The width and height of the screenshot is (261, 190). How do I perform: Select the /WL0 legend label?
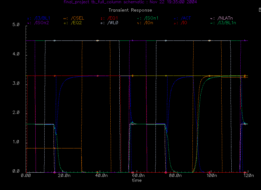click(x=113, y=23)
